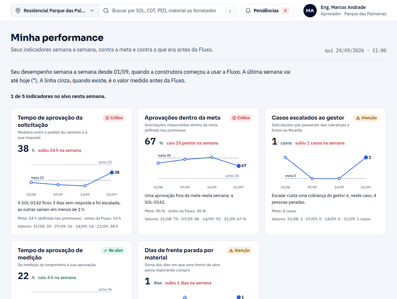This screenshot has height=299, width=397.
Task: Click the Crítico badge on Tempo de aprovação da solicitação
Action: [114, 118]
